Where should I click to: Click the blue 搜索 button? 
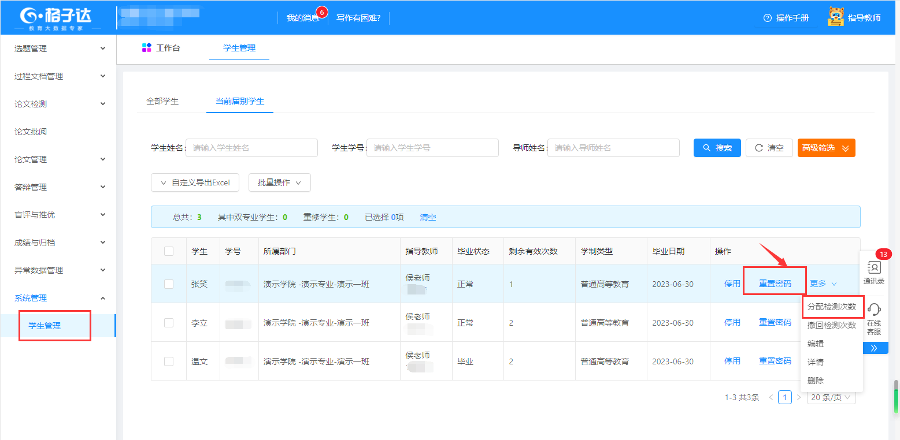coord(717,148)
